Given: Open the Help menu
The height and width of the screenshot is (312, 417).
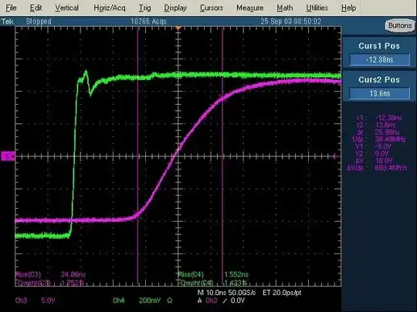Looking at the screenshot, I should point(348,8).
